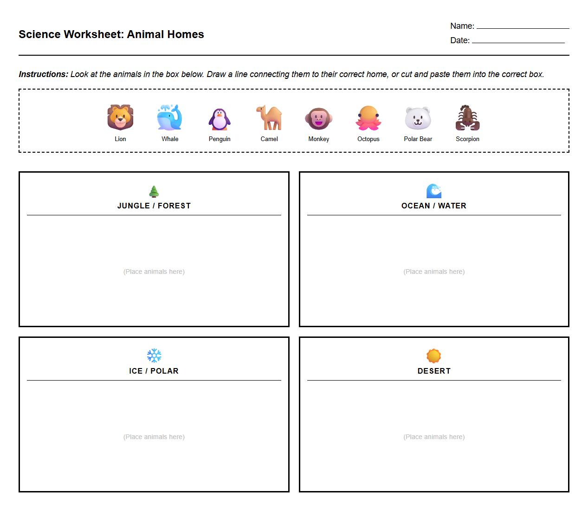Click the Jungle / Forest heading
The width and height of the screenshot is (588, 511).
pyautogui.click(x=154, y=206)
